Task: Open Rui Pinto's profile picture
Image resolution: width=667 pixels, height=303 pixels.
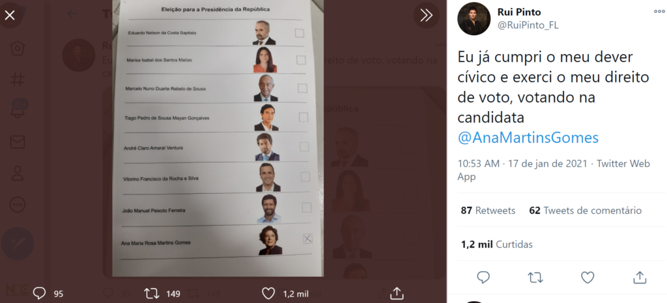Action: (474, 19)
